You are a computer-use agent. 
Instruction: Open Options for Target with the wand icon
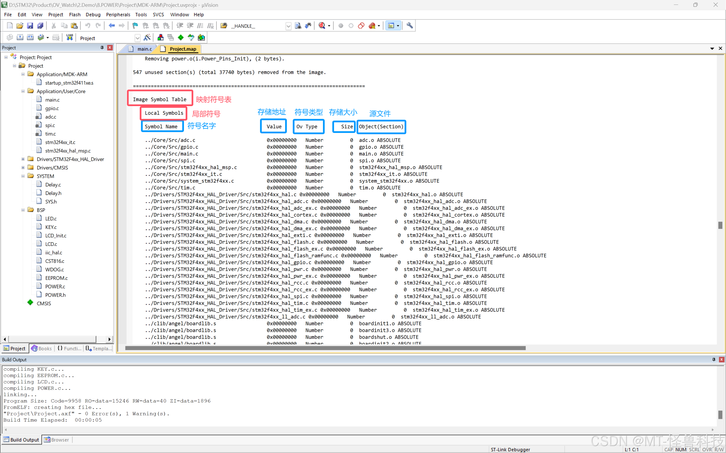tap(147, 38)
